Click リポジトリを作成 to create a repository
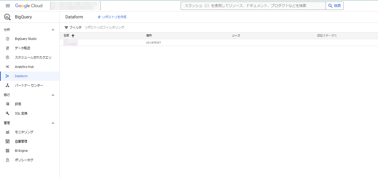 click(x=112, y=17)
